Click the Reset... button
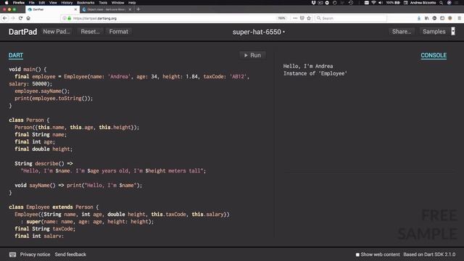 coord(90,31)
